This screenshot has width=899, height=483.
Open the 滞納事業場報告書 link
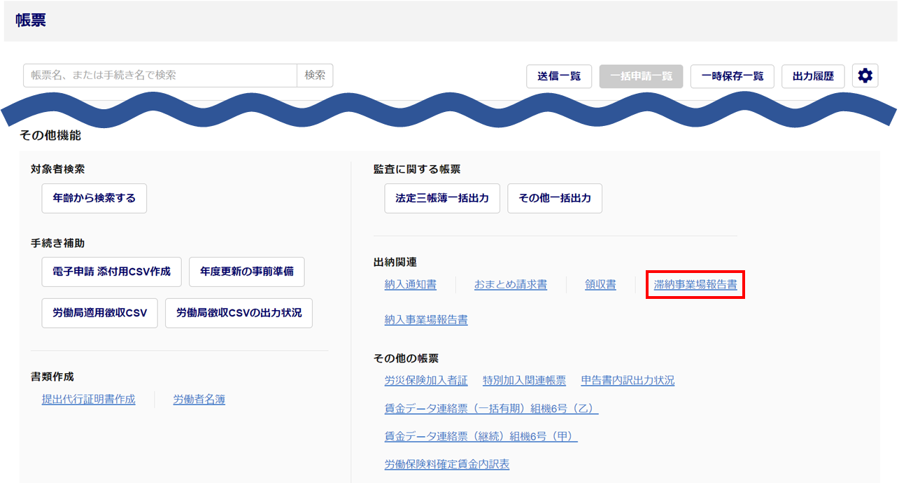[695, 285]
